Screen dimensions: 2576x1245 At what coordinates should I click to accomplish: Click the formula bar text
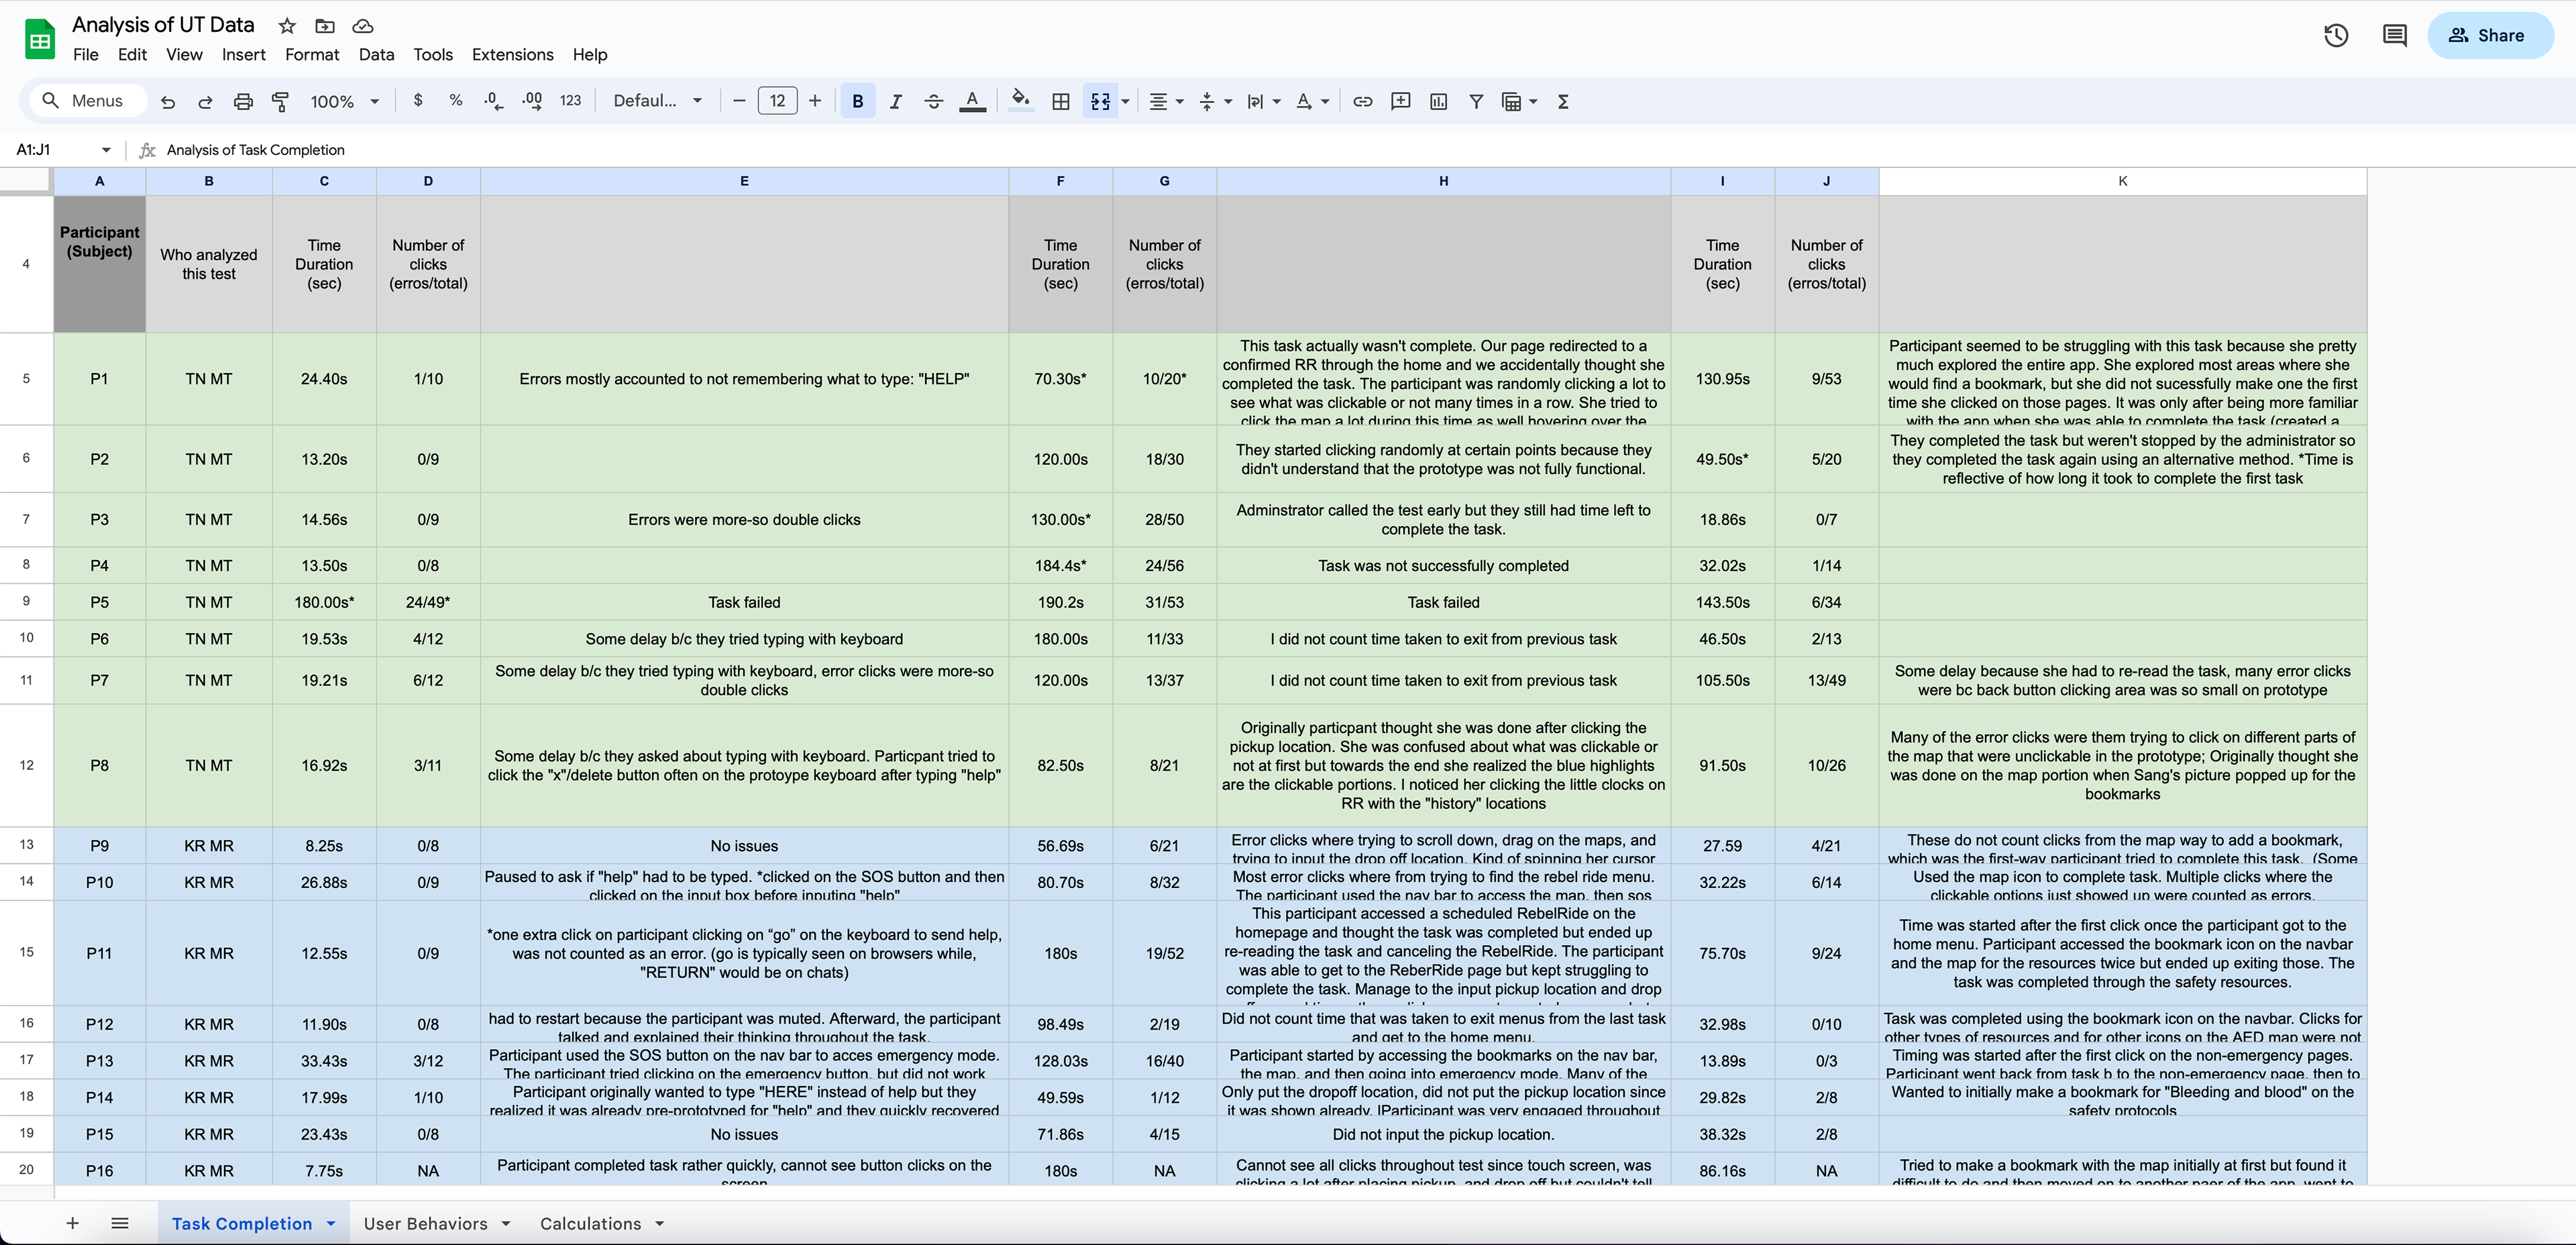click(x=255, y=150)
